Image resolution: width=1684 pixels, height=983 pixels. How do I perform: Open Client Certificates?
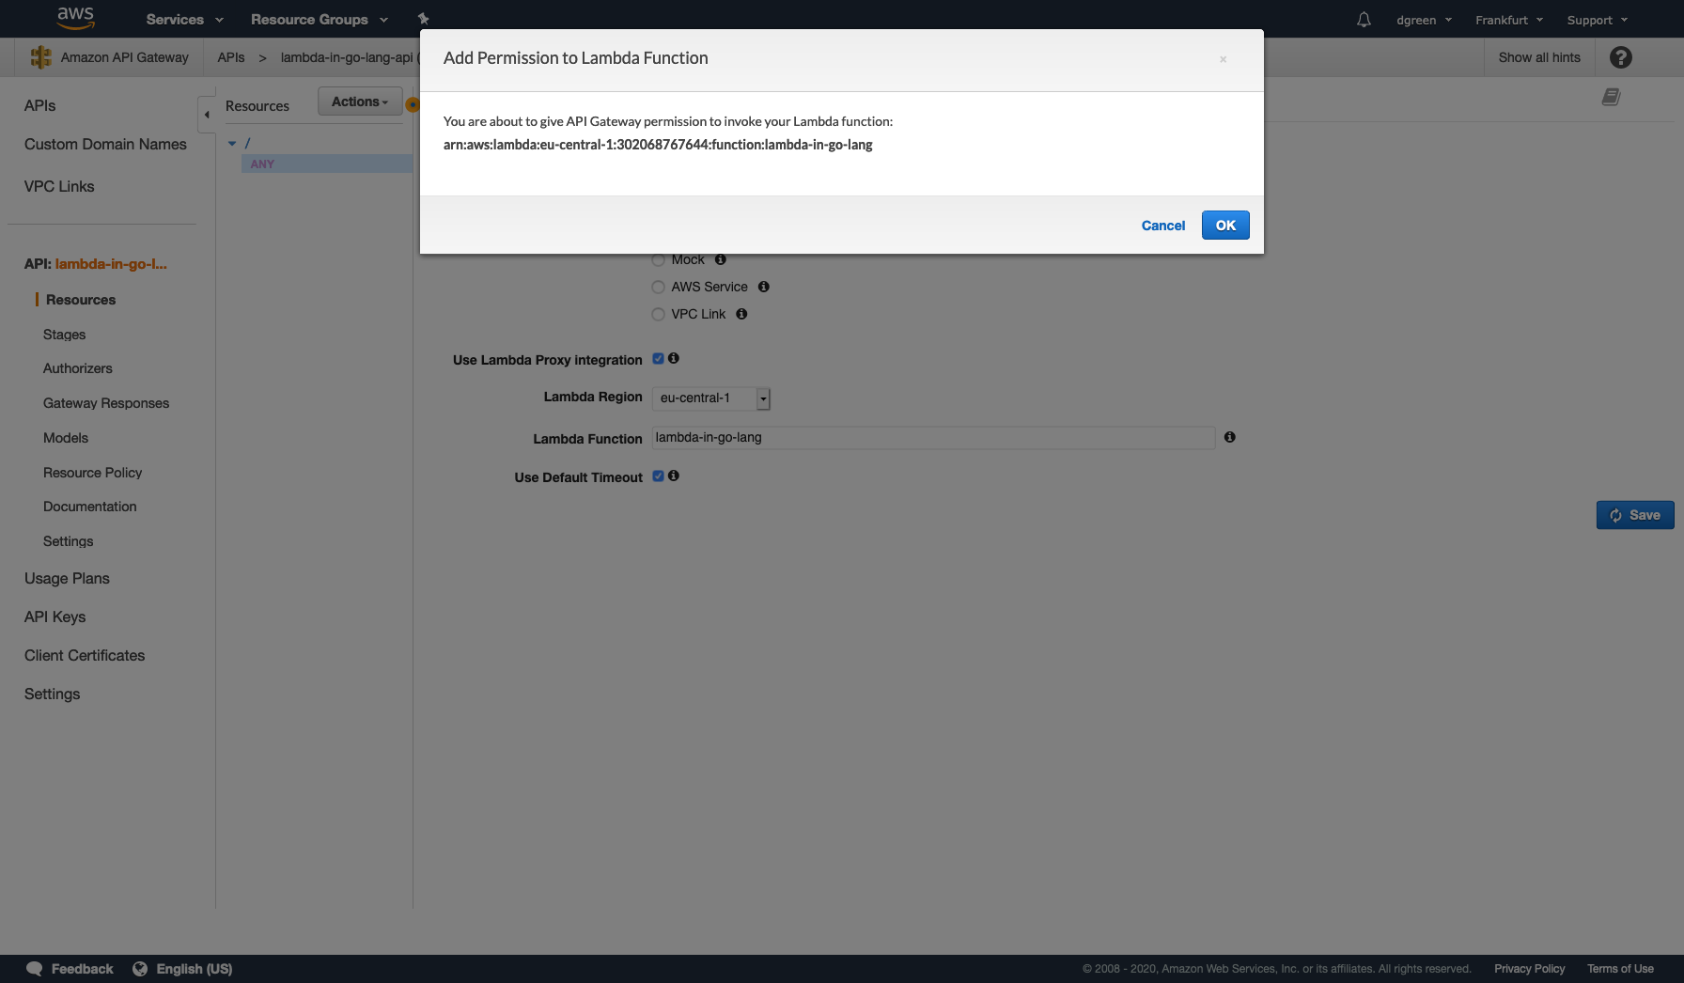point(85,655)
